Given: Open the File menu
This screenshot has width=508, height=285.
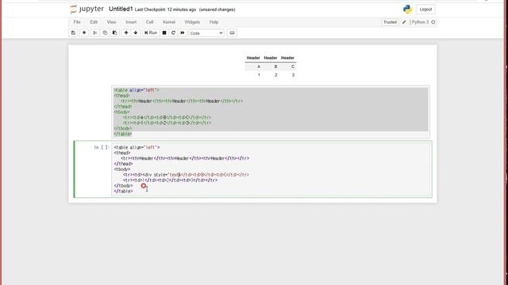Looking at the screenshot, I should (77, 22).
